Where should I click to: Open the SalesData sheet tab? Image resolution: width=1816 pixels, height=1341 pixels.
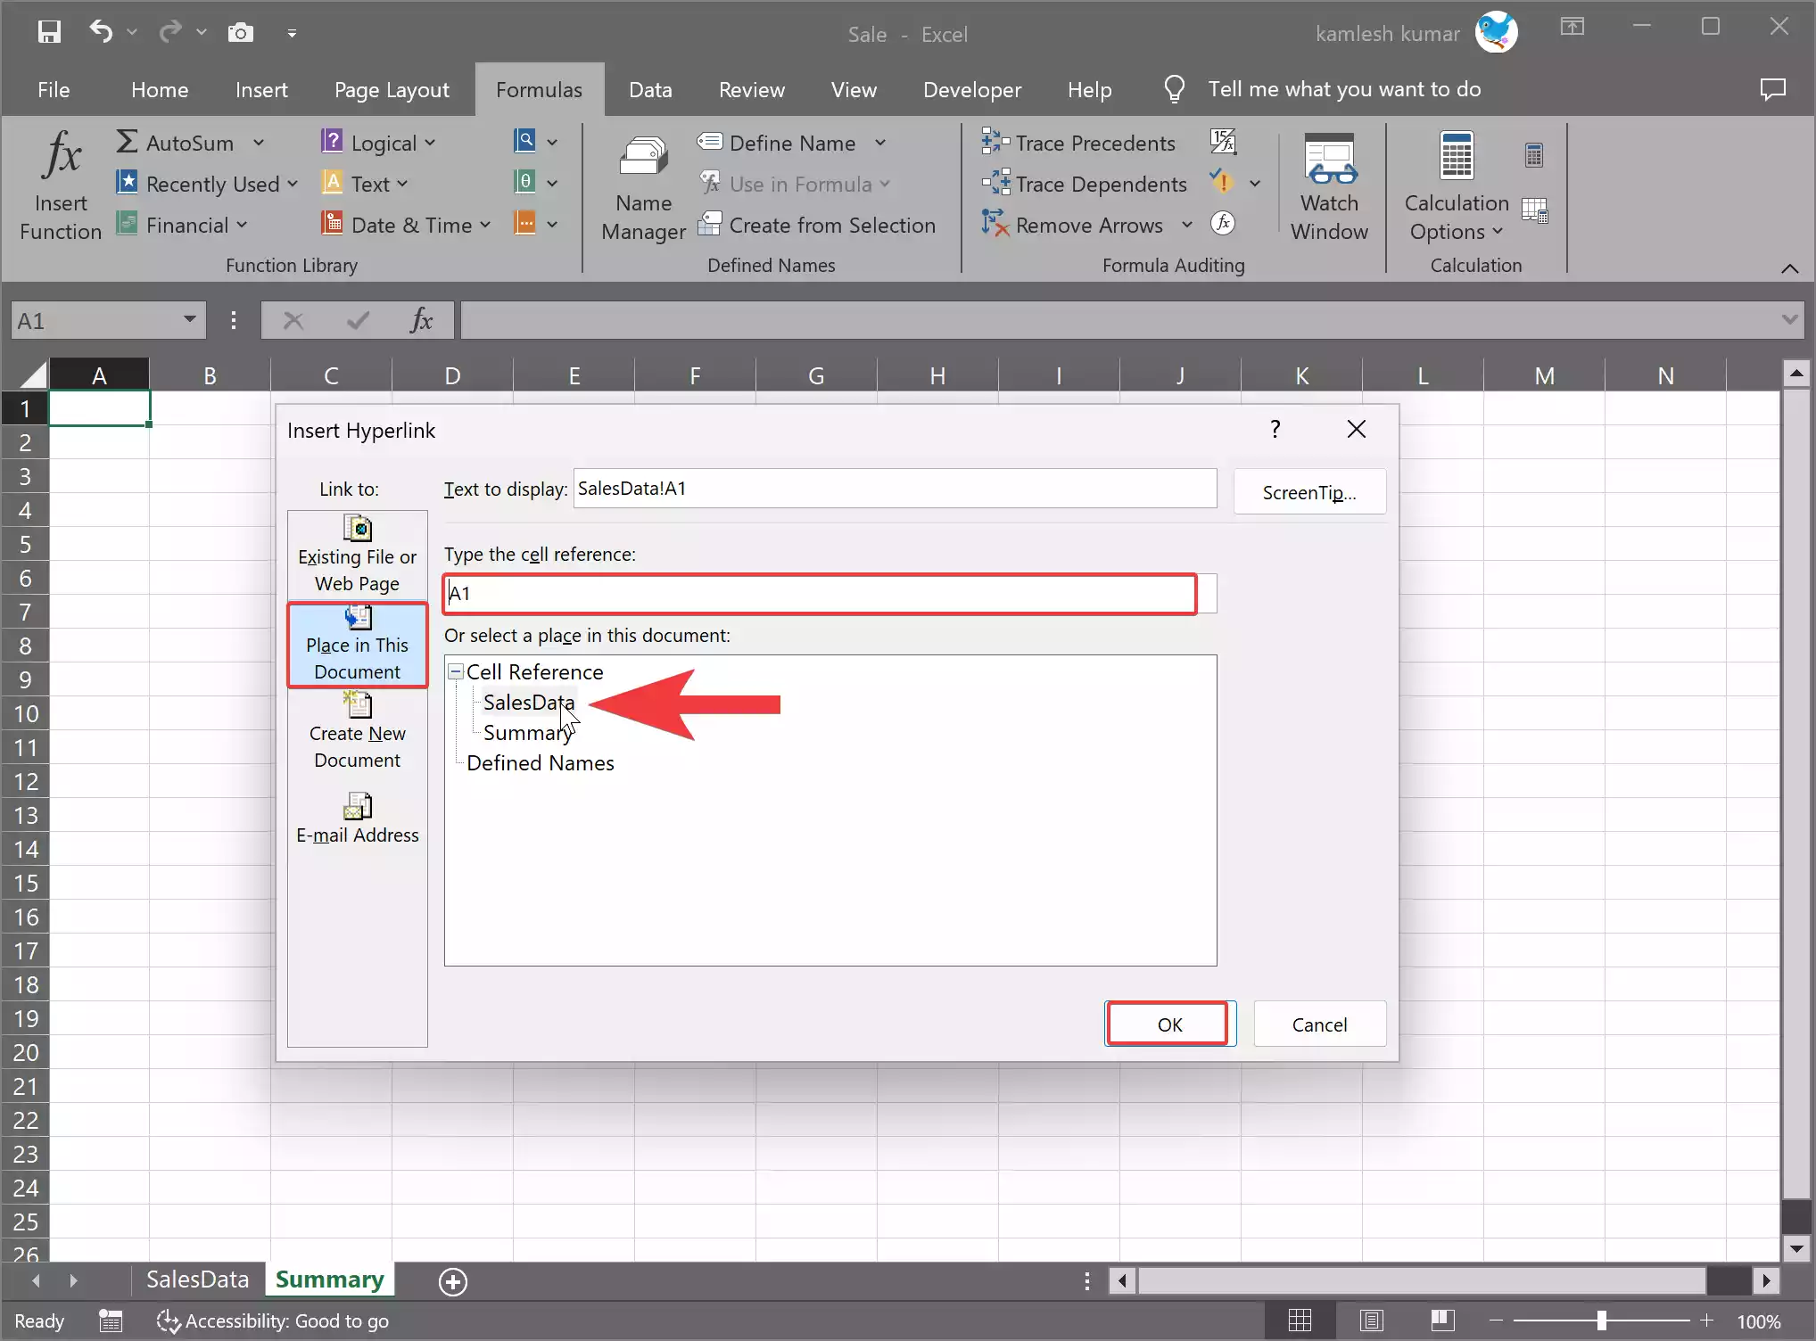197,1279
